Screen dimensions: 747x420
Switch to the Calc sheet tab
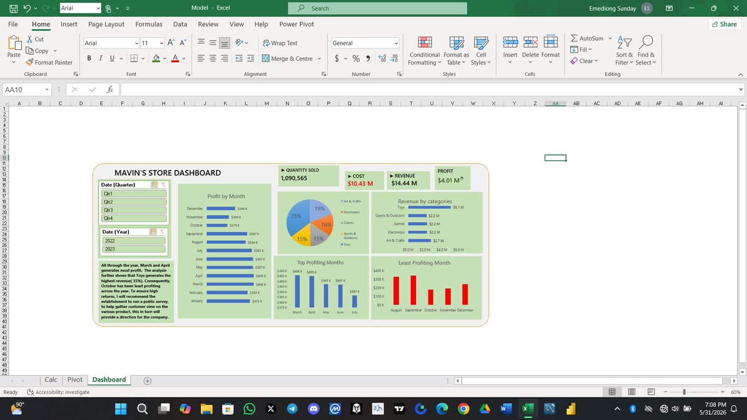[x=51, y=380]
